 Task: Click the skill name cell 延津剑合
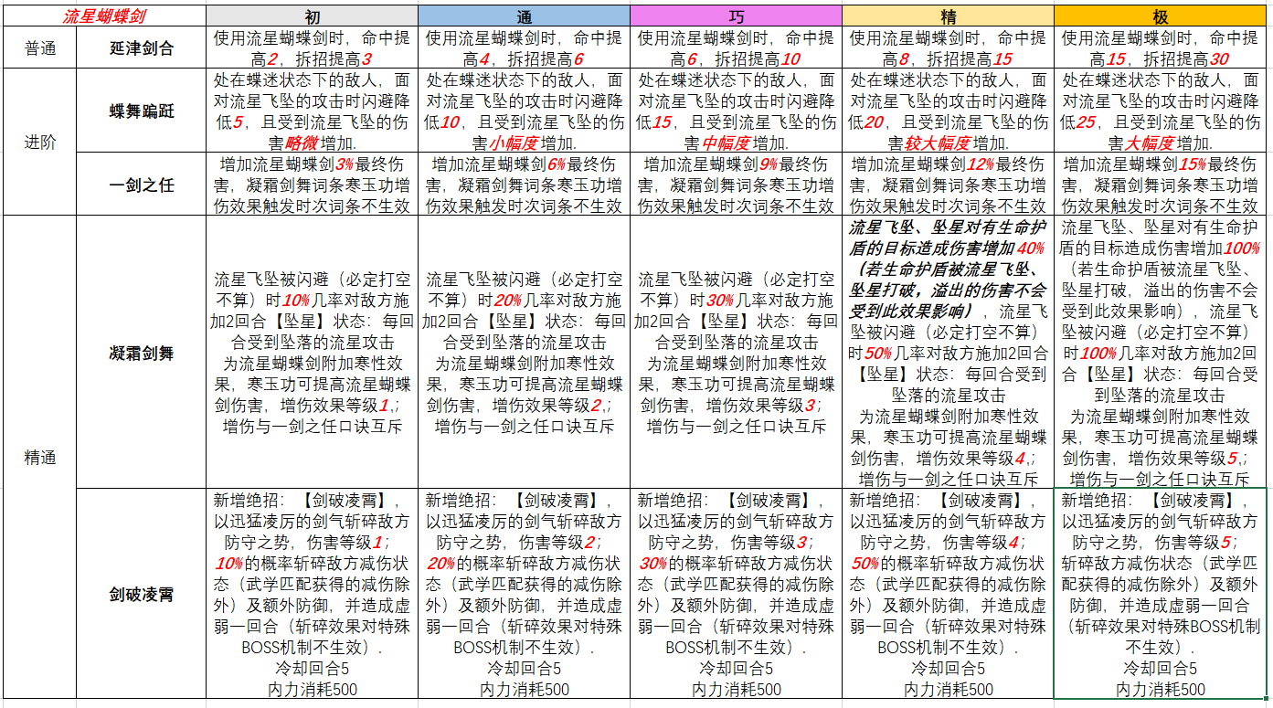(x=142, y=48)
